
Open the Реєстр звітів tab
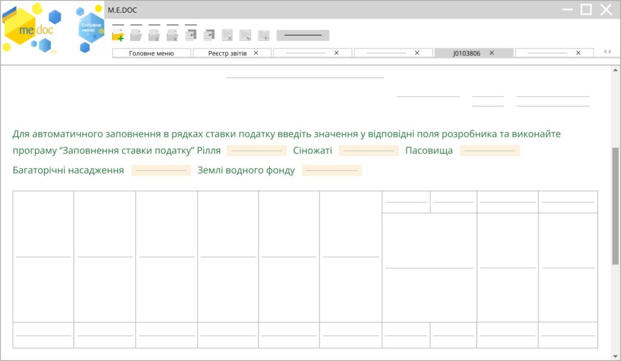[x=227, y=53]
